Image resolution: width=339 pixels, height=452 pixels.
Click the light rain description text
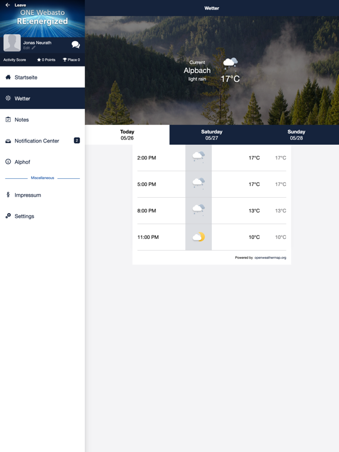pyautogui.click(x=197, y=79)
